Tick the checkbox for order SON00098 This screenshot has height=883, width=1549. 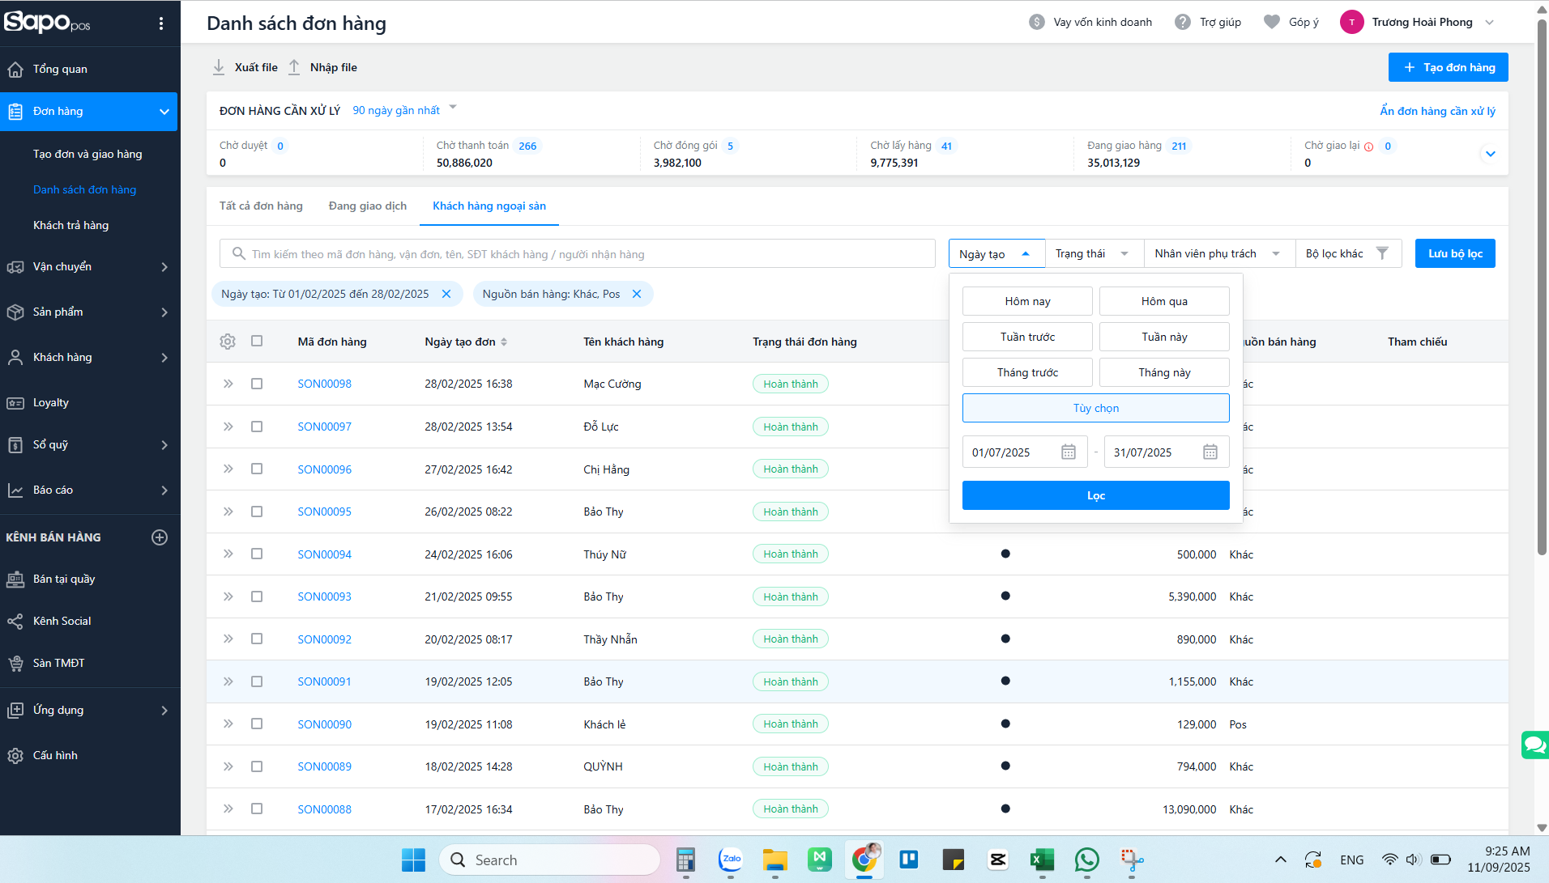coord(257,384)
